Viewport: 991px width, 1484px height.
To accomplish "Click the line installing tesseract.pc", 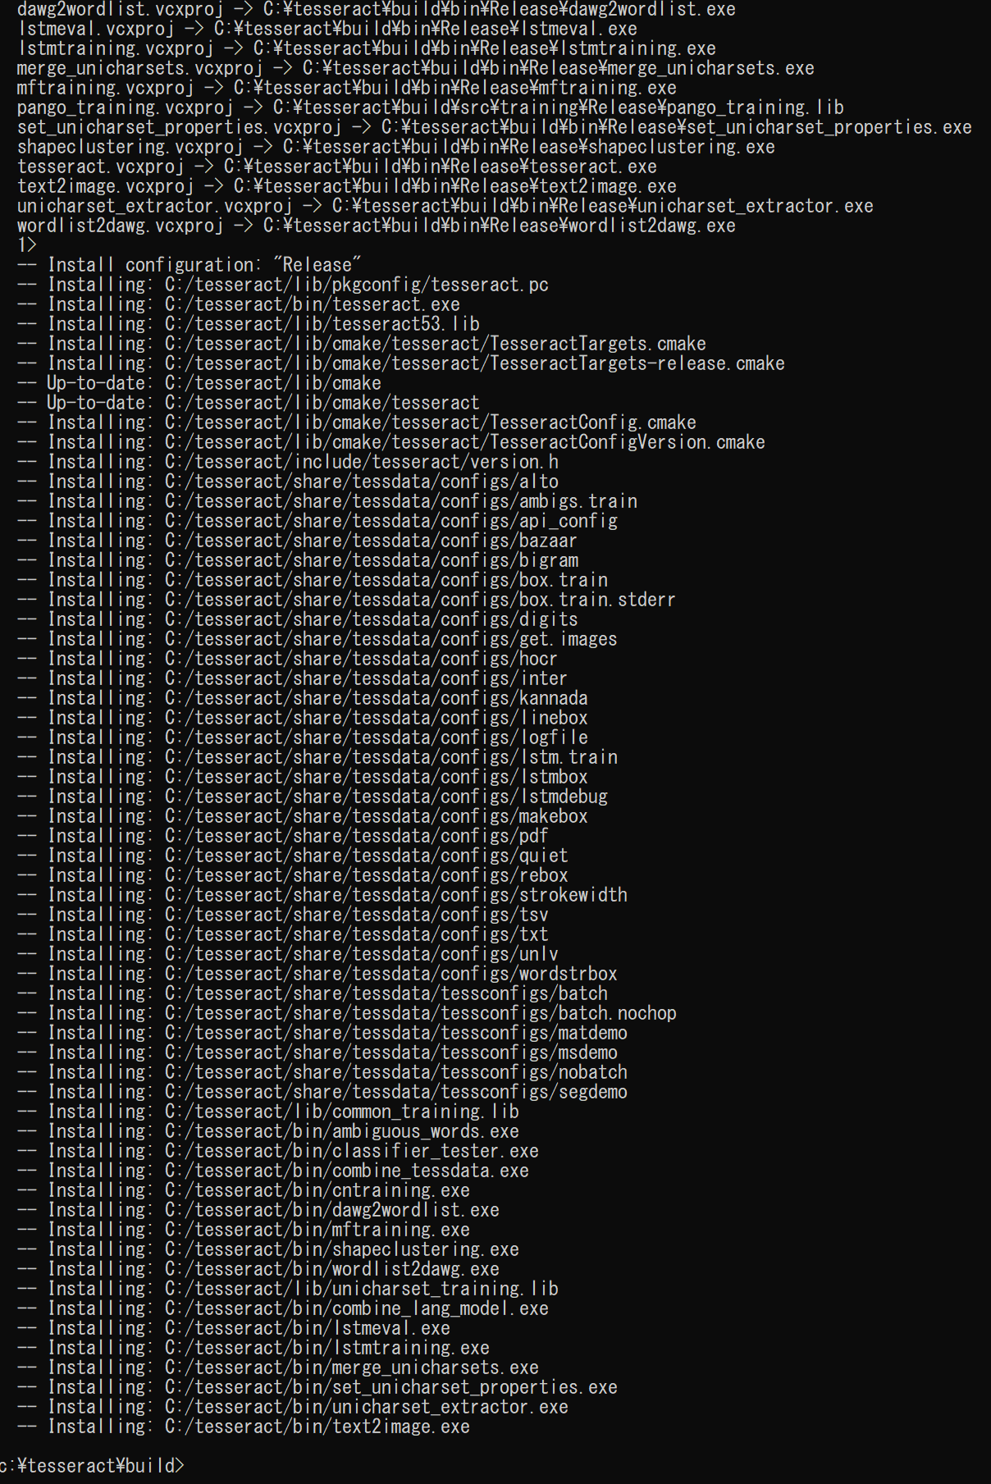I will 283,285.
